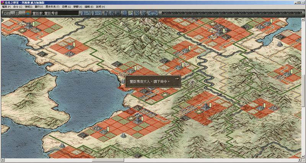Viewport: 306px width, 163px height.
Task: Open the 靜觀(X) menu
Action: (78, 6)
